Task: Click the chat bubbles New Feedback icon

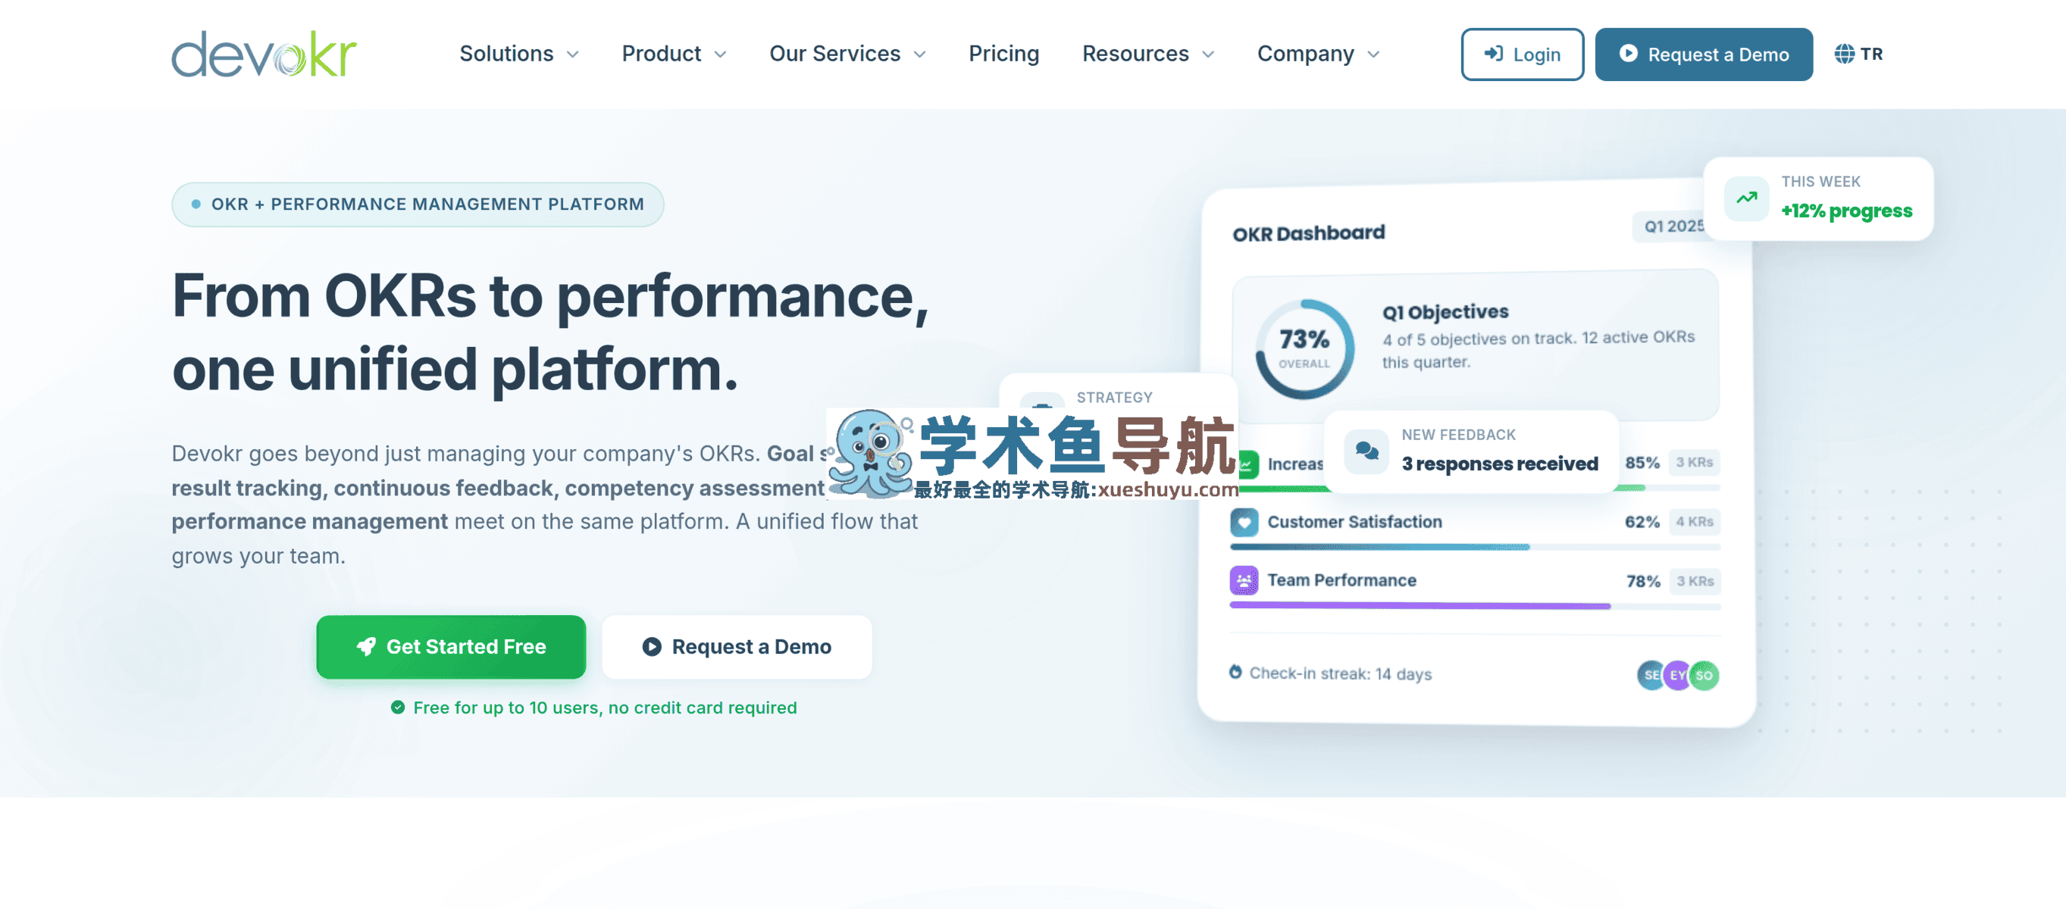Action: pos(1366,451)
